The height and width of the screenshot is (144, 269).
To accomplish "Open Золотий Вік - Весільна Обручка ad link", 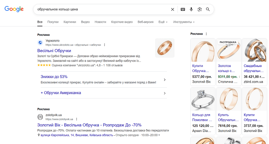I will (89, 125).
